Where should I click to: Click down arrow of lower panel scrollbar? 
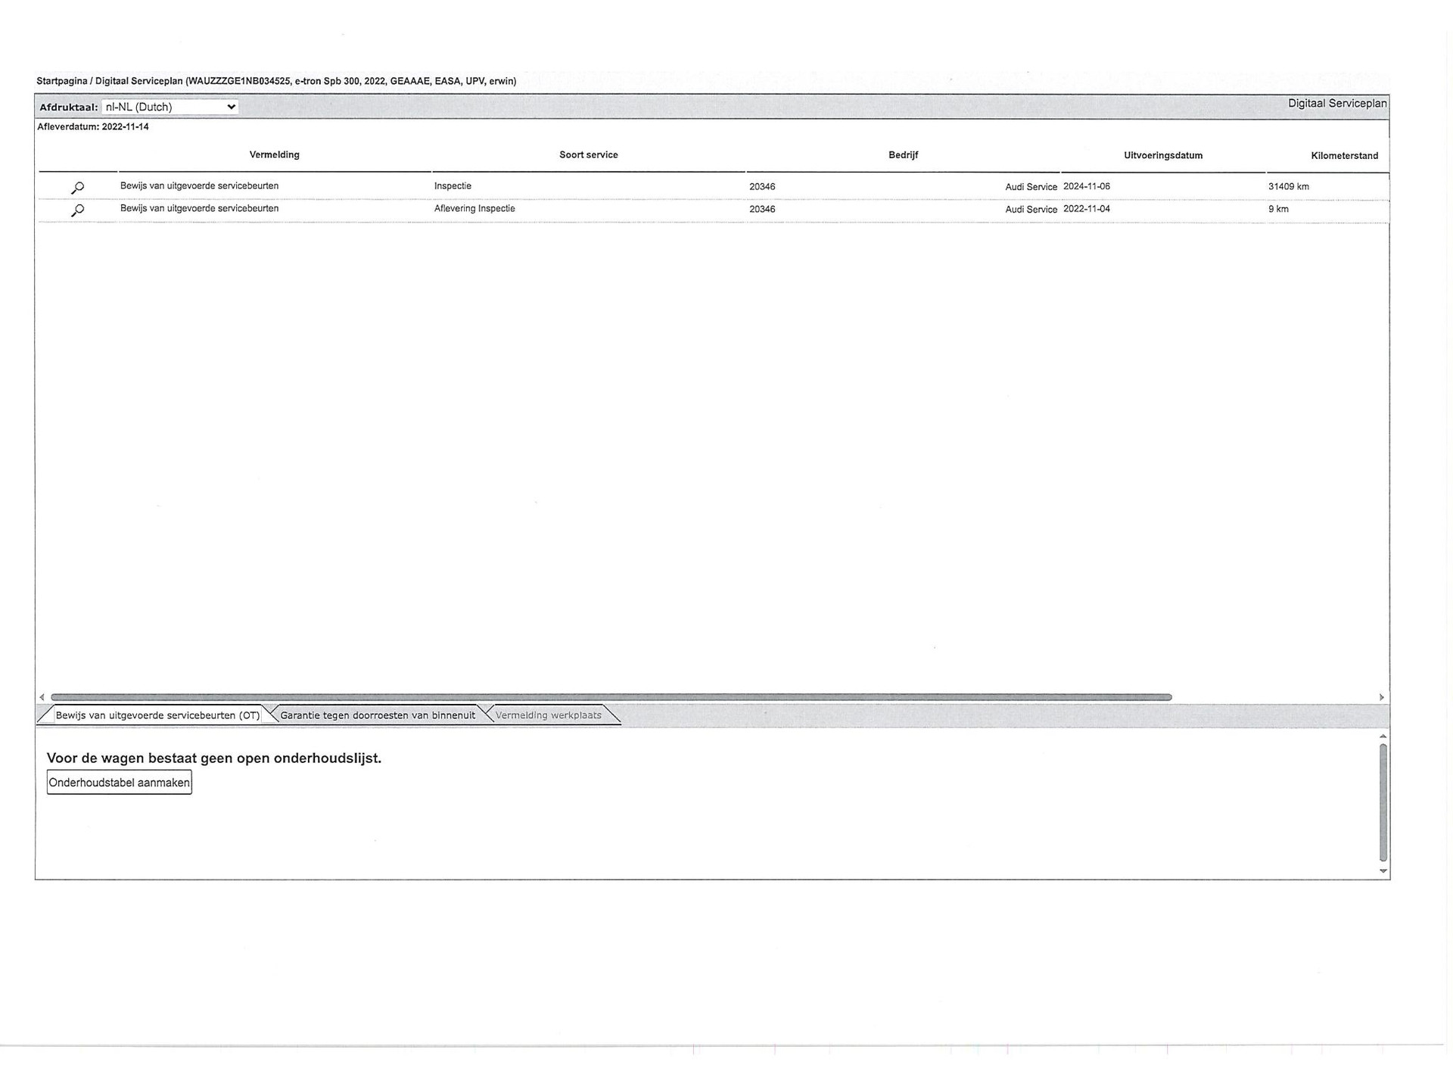1383,871
